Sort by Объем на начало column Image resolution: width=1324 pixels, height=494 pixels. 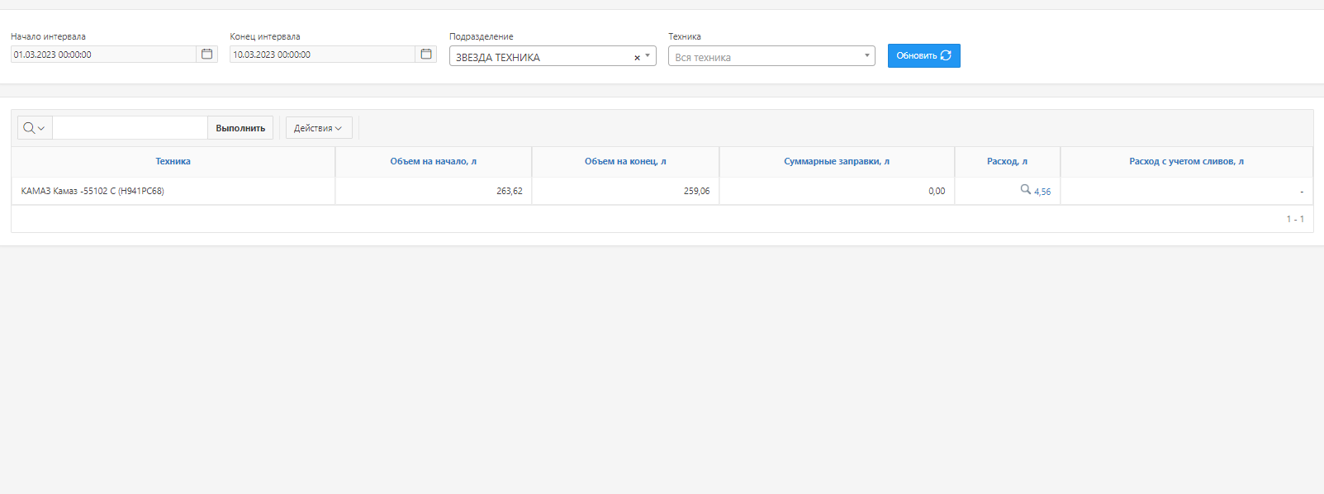pos(433,162)
